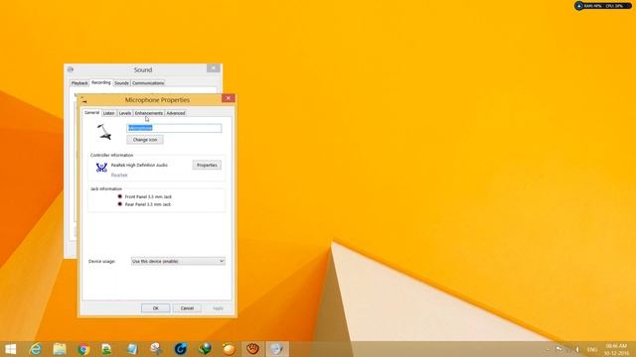636x357 pixels.
Task: Click the Cancel button
Action: point(187,308)
